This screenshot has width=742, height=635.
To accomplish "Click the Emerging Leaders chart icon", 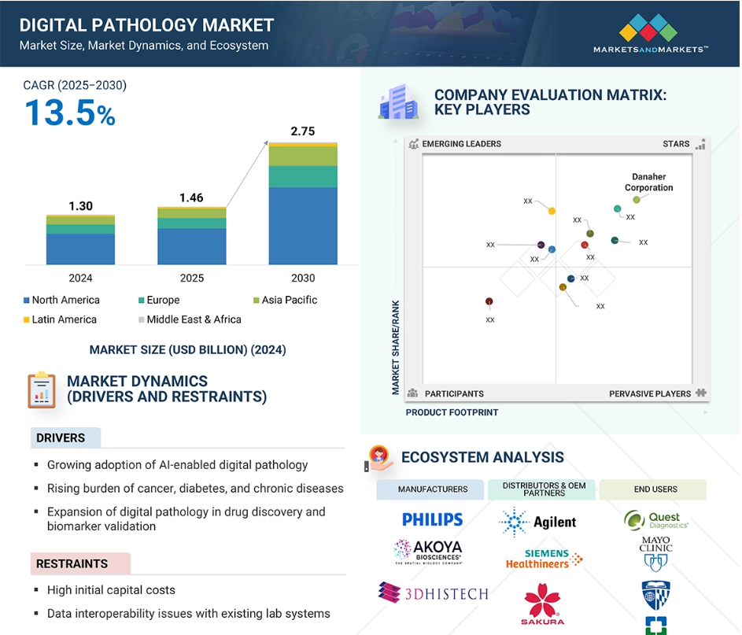I will tap(414, 144).
